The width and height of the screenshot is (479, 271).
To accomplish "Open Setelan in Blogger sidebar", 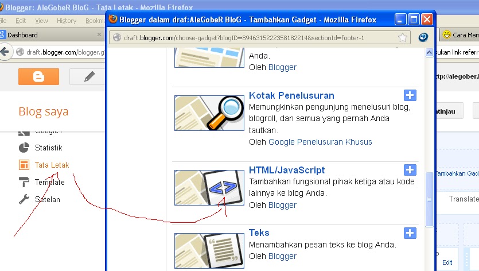I will pyautogui.click(x=48, y=199).
